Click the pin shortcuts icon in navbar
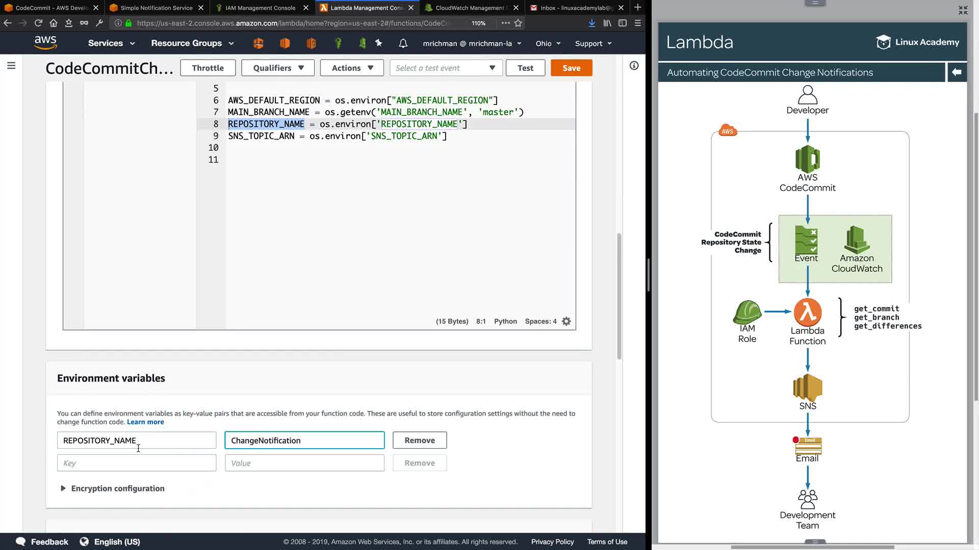The image size is (979, 550). (x=378, y=43)
